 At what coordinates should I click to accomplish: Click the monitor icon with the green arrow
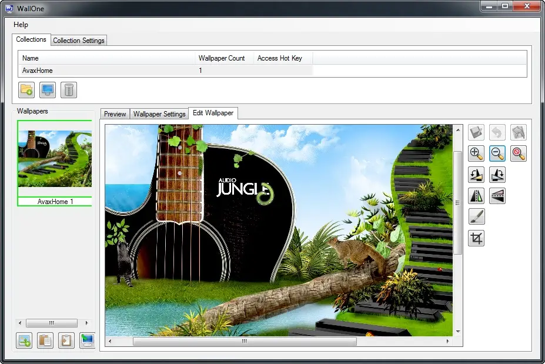tap(87, 340)
